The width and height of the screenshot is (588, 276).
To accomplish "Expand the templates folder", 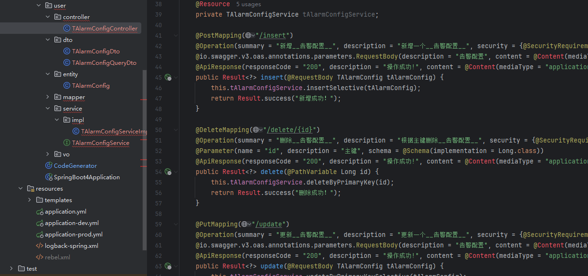I will click(30, 200).
